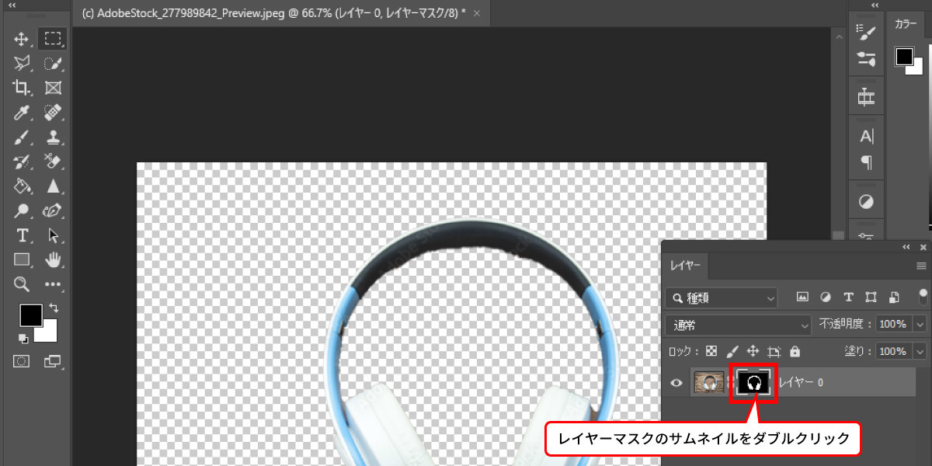Viewport: 932px width, 466px height.
Task: Select the Horizontal Type tool
Action: pos(22,235)
